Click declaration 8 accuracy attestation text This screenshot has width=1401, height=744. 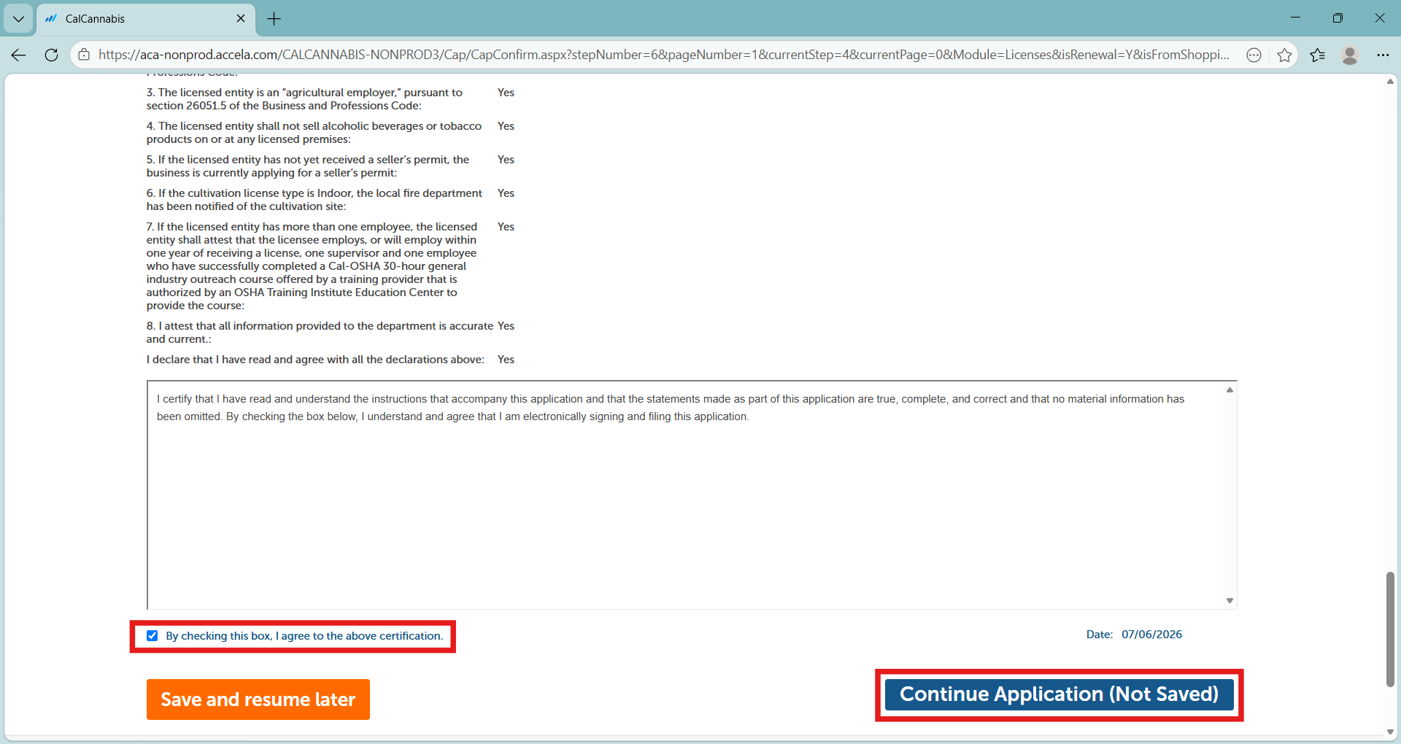click(320, 333)
